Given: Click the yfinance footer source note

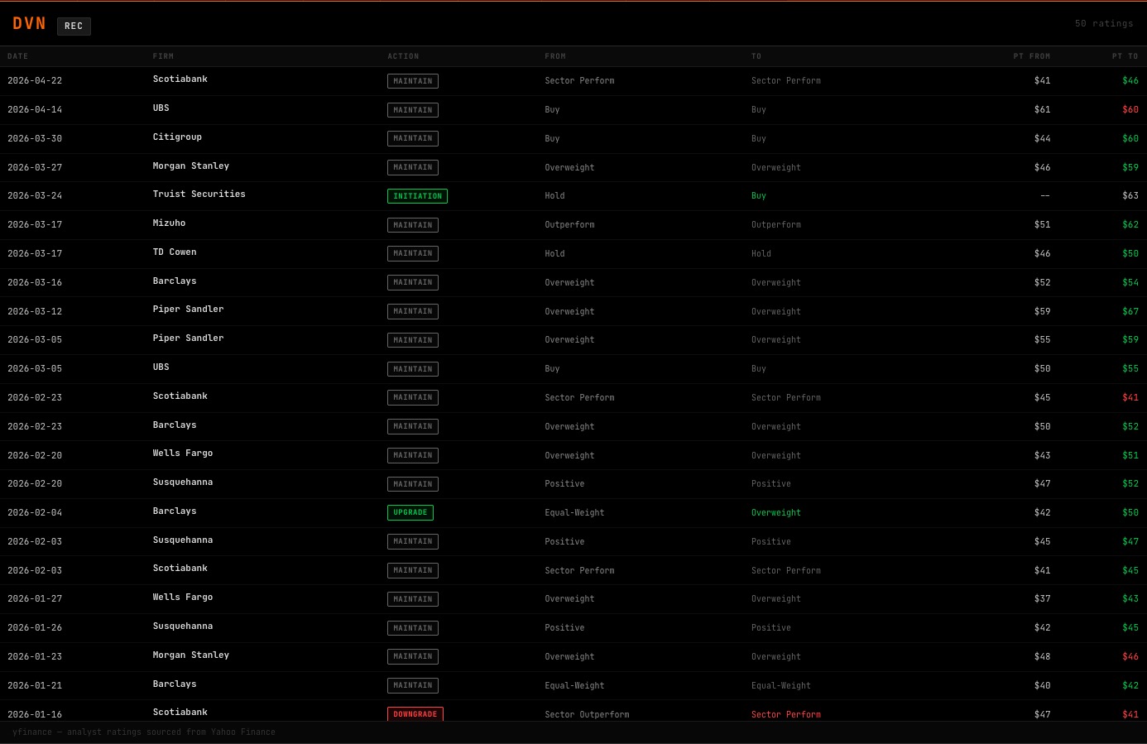Looking at the screenshot, I should coord(144,732).
